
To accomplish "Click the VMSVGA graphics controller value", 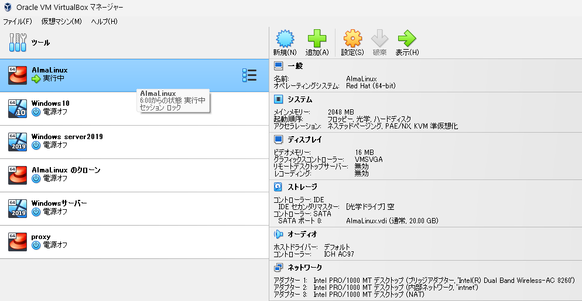I will click(x=368, y=160).
